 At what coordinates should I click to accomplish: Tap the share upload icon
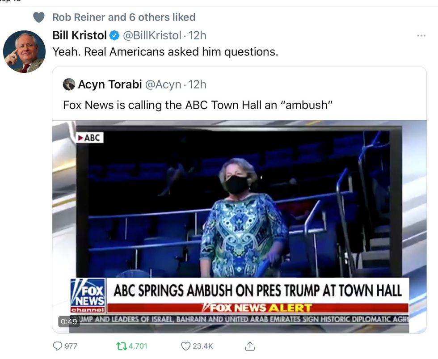[x=250, y=346]
